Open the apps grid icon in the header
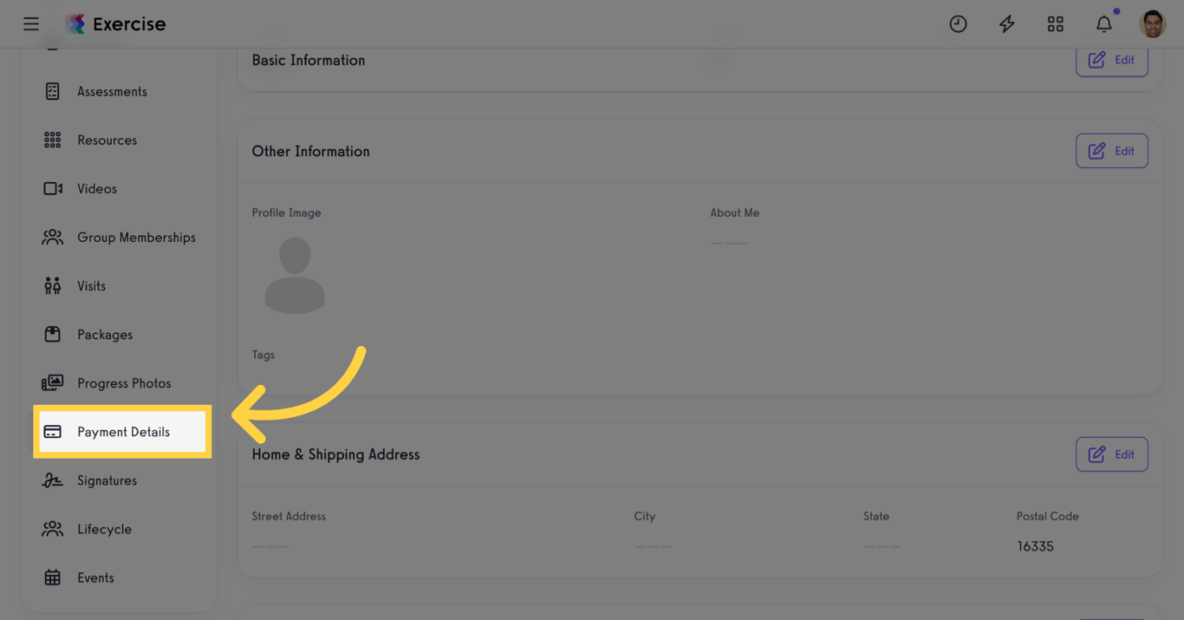This screenshot has width=1184, height=620. pos(1055,23)
